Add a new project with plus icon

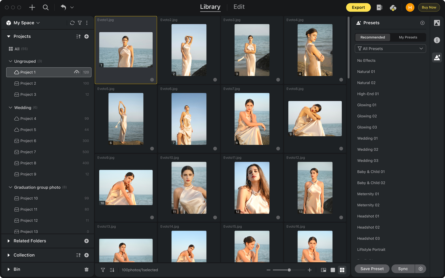(87, 36)
